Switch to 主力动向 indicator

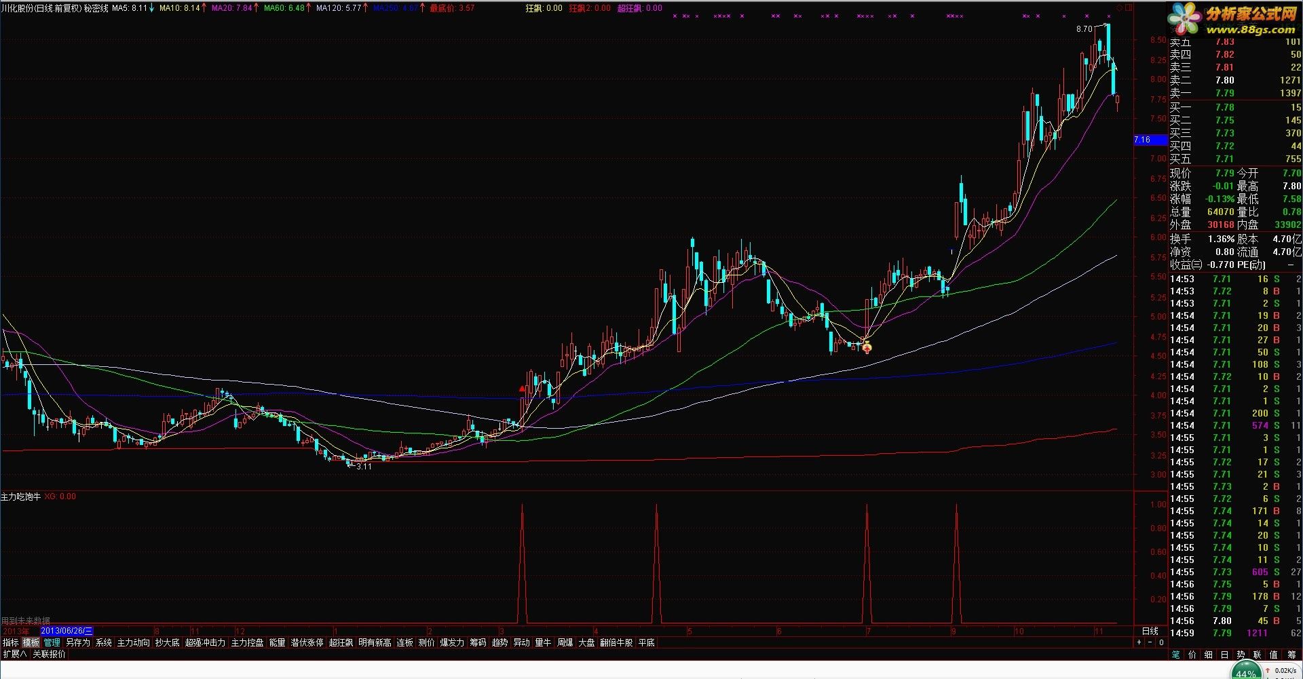133,642
